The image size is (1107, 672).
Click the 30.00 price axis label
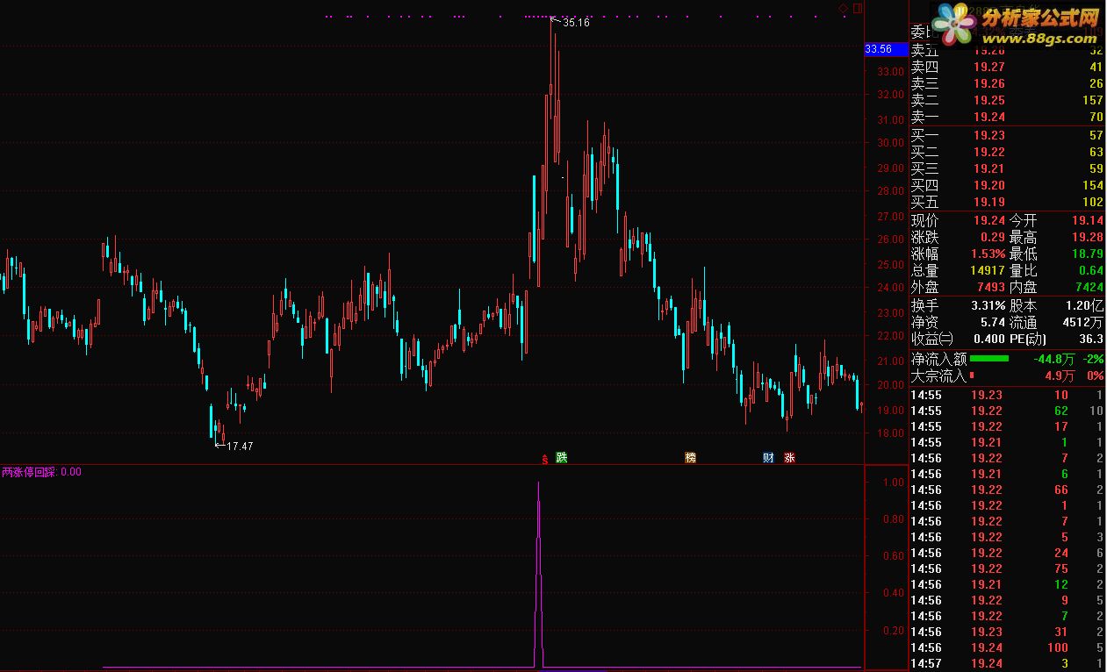892,143
